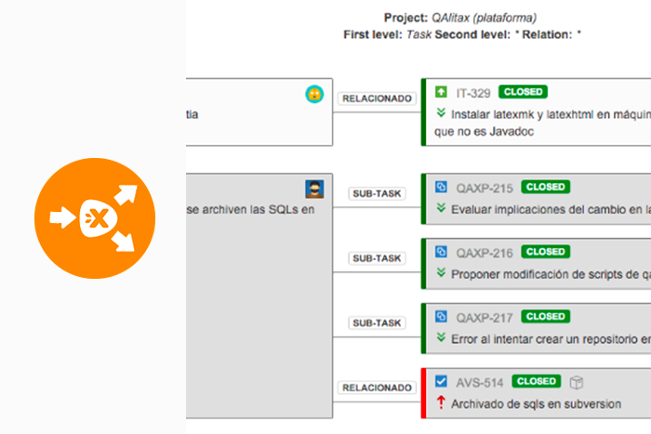Click the sunglasses assignee avatar on the grey card
This screenshot has height=434, width=651.
[314, 188]
